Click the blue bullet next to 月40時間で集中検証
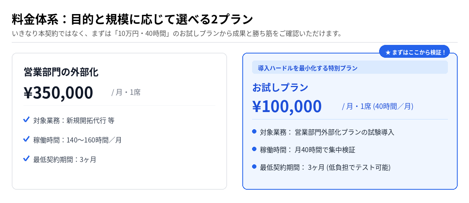Image resolution: width=469 pixels, height=203 pixels. pyautogui.click(x=254, y=149)
